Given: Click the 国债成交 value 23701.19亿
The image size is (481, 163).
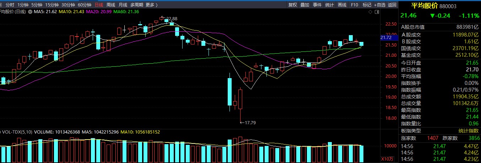Looking at the screenshot, I should (x=465, y=48).
